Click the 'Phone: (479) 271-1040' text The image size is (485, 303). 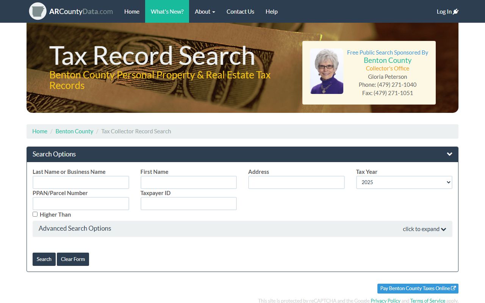click(x=388, y=84)
